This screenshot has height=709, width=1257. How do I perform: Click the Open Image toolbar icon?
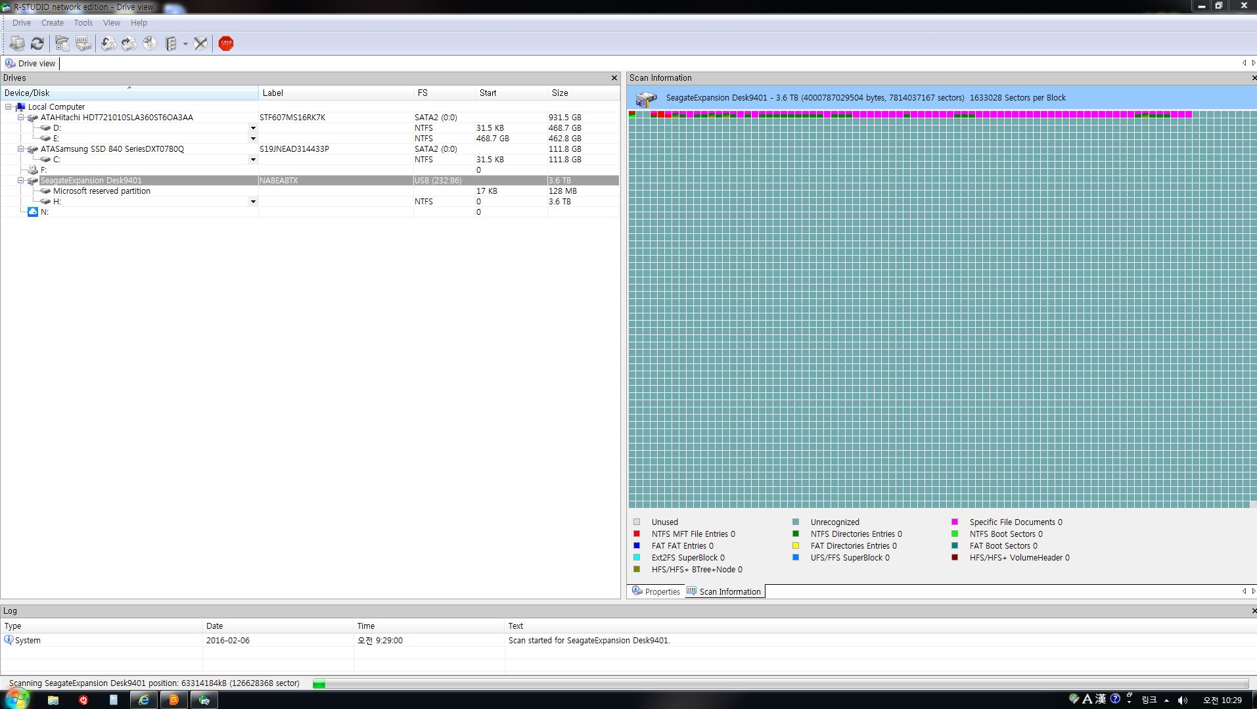(108, 43)
